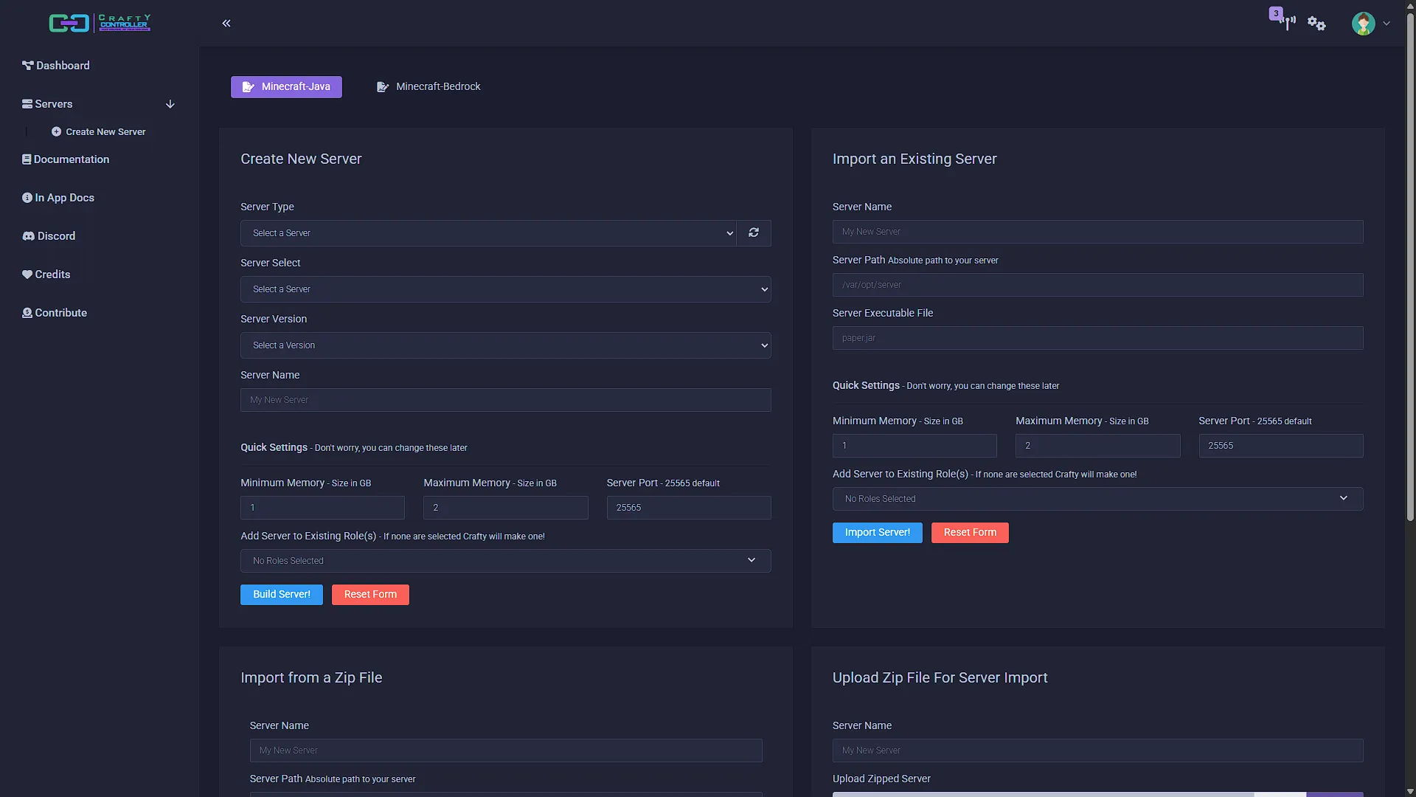This screenshot has width=1416, height=797.
Task: Open the Server Version dropdown
Action: pyautogui.click(x=505, y=345)
